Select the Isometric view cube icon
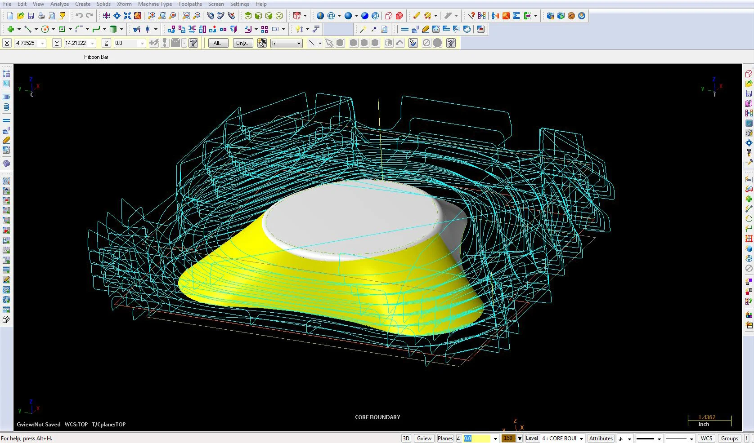754x443 pixels. (x=279, y=16)
